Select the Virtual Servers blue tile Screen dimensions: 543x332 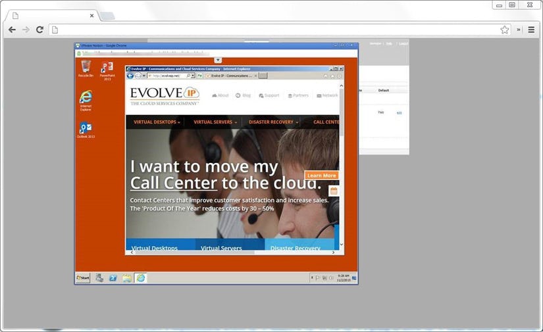pyautogui.click(x=230, y=245)
